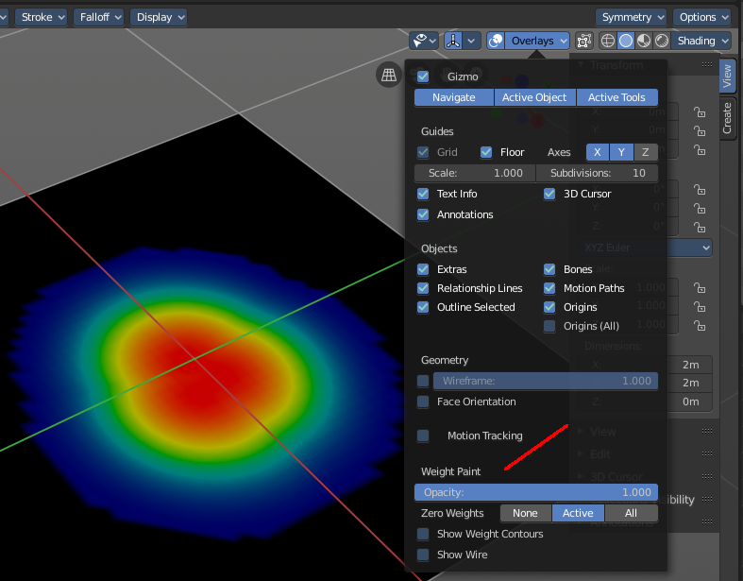The image size is (743, 581).
Task: Enable Show Weight Contours checkbox
Action: click(423, 534)
